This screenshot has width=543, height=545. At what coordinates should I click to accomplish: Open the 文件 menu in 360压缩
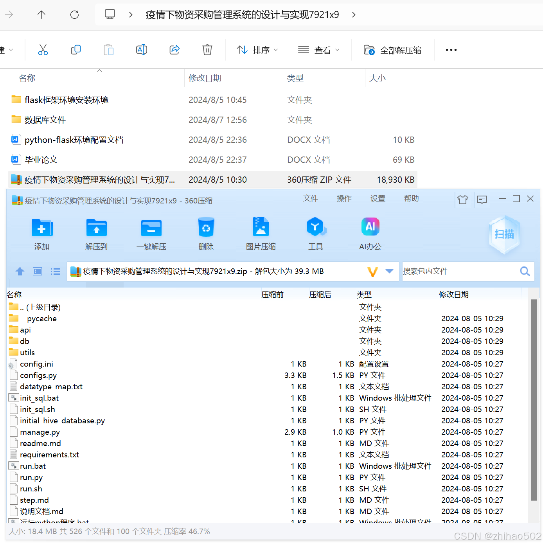(310, 199)
